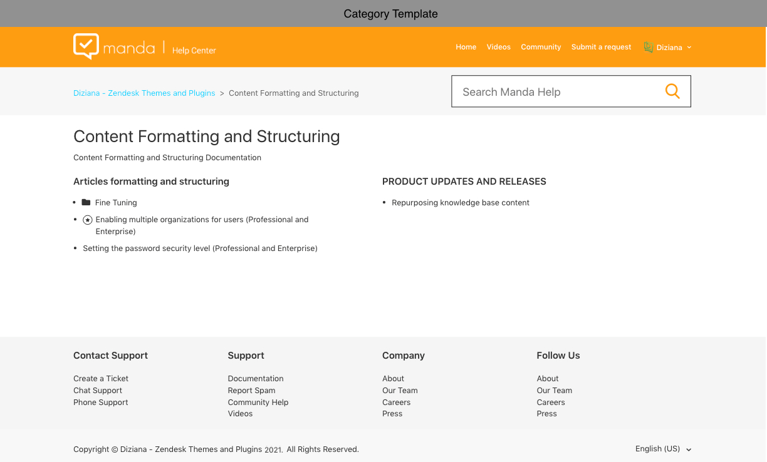This screenshot has width=767, height=462.
Task: Click the Follow Us footer heading
Action: (x=558, y=355)
